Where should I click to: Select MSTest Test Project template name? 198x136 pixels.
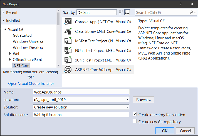95,41
